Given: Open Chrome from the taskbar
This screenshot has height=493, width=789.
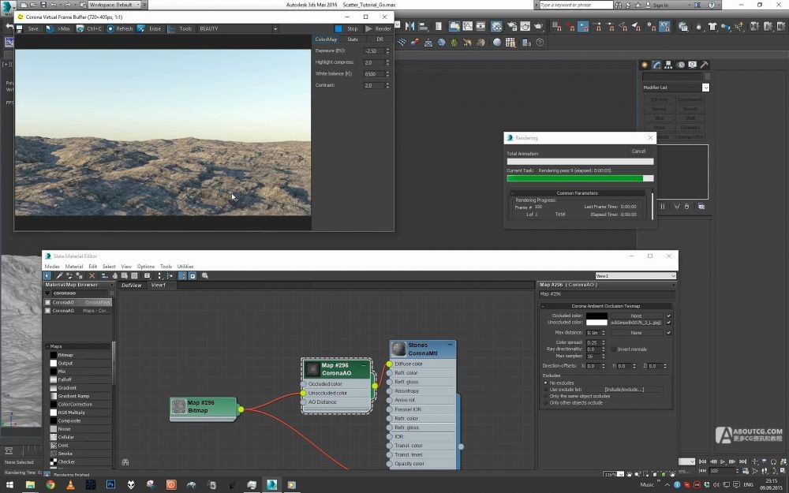Looking at the screenshot, I should pyautogui.click(x=50, y=485).
